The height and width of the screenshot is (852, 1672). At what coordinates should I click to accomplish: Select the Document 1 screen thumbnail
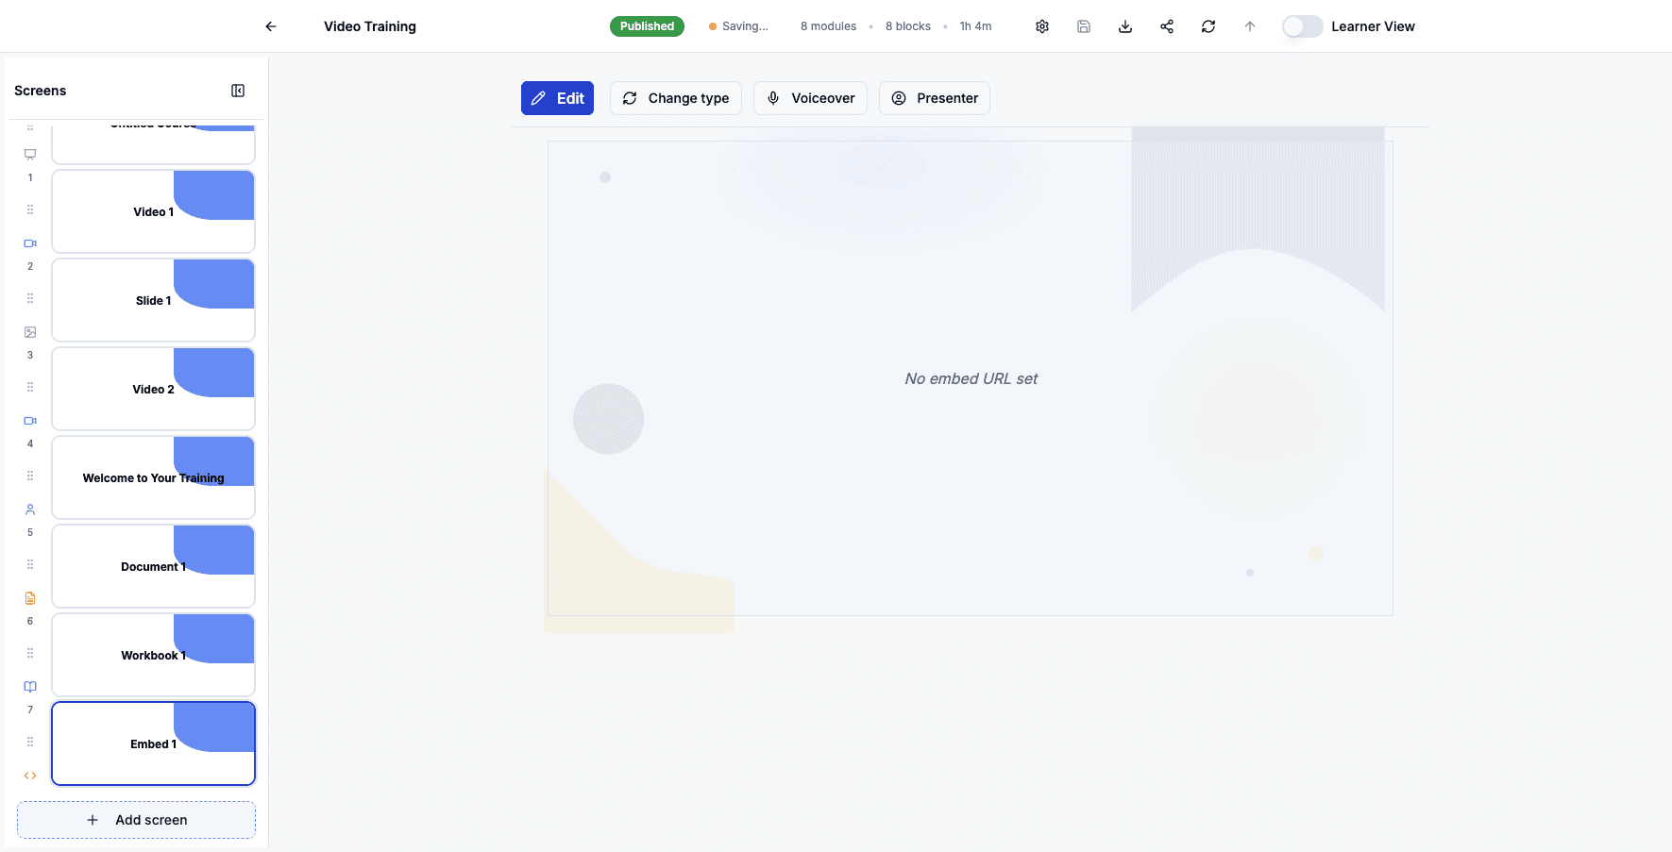tap(153, 566)
